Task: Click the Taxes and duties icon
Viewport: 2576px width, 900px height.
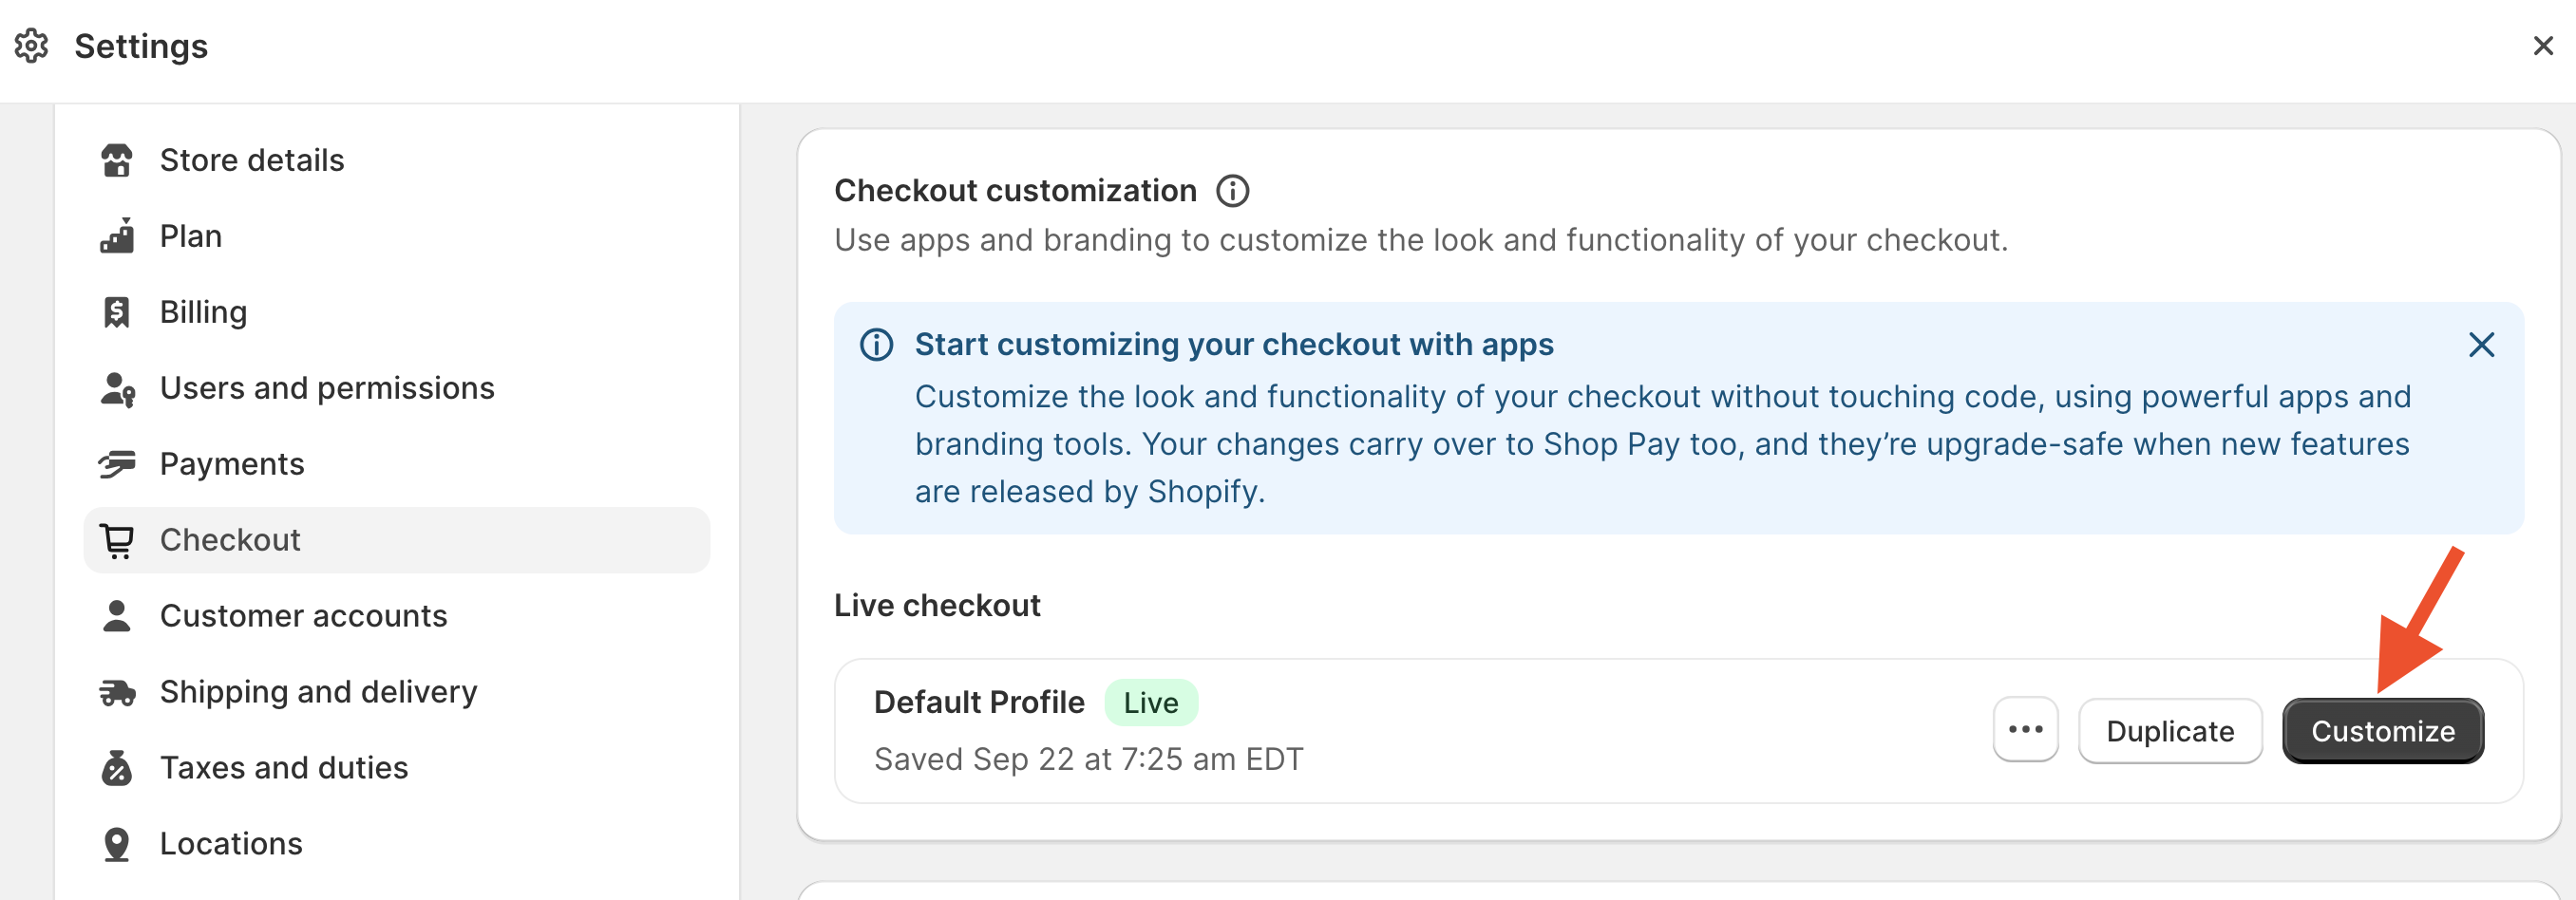Action: [117, 768]
